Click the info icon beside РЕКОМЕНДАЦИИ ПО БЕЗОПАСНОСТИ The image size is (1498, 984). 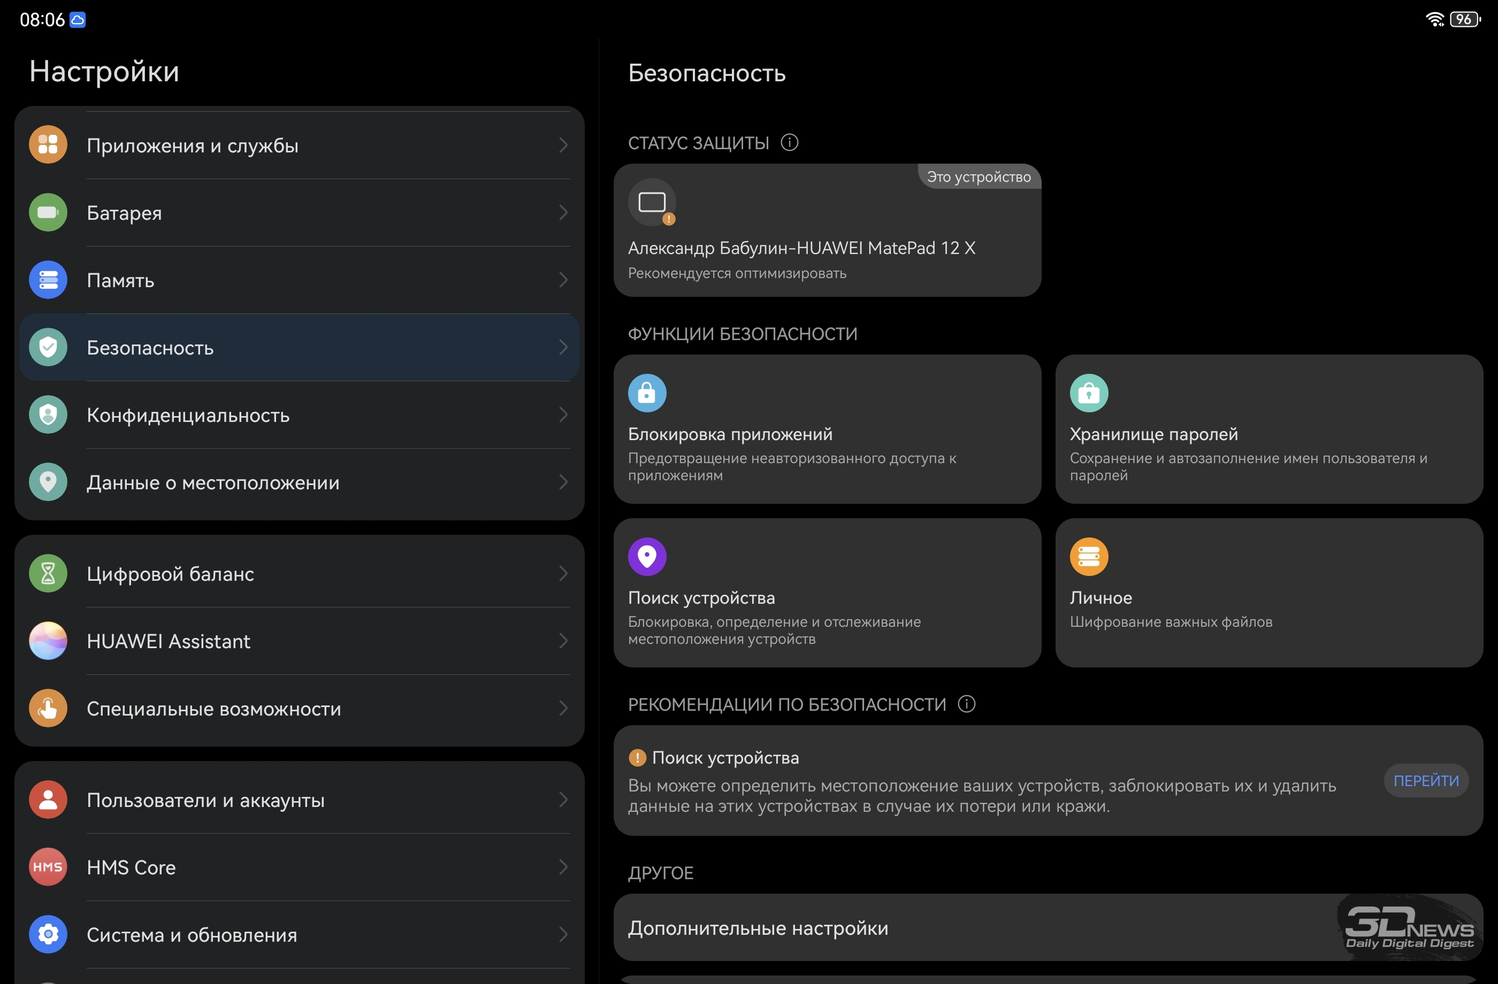(967, 704)
